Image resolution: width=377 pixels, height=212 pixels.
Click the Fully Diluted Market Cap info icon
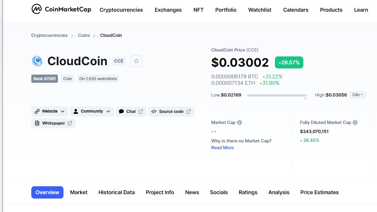(354, 122)
